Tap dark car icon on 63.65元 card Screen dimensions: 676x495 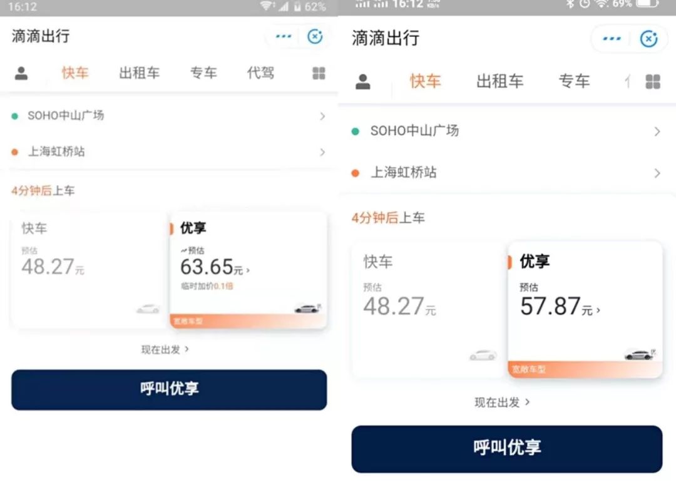[x=307, y=309]
